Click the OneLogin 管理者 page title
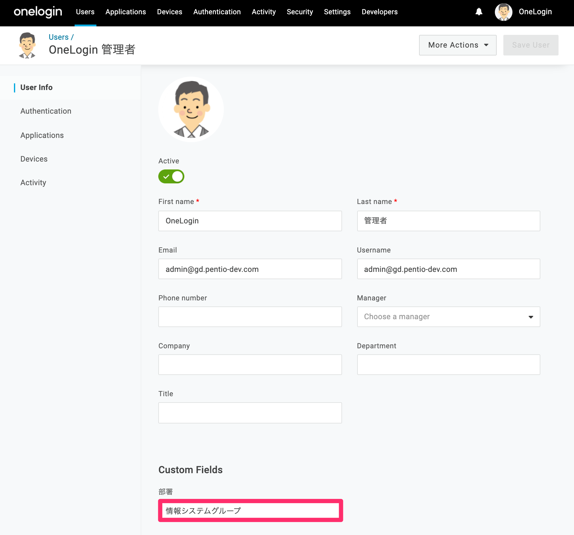Image resolution: width=574 pixels, height=535 pixels. coord(92,50)
